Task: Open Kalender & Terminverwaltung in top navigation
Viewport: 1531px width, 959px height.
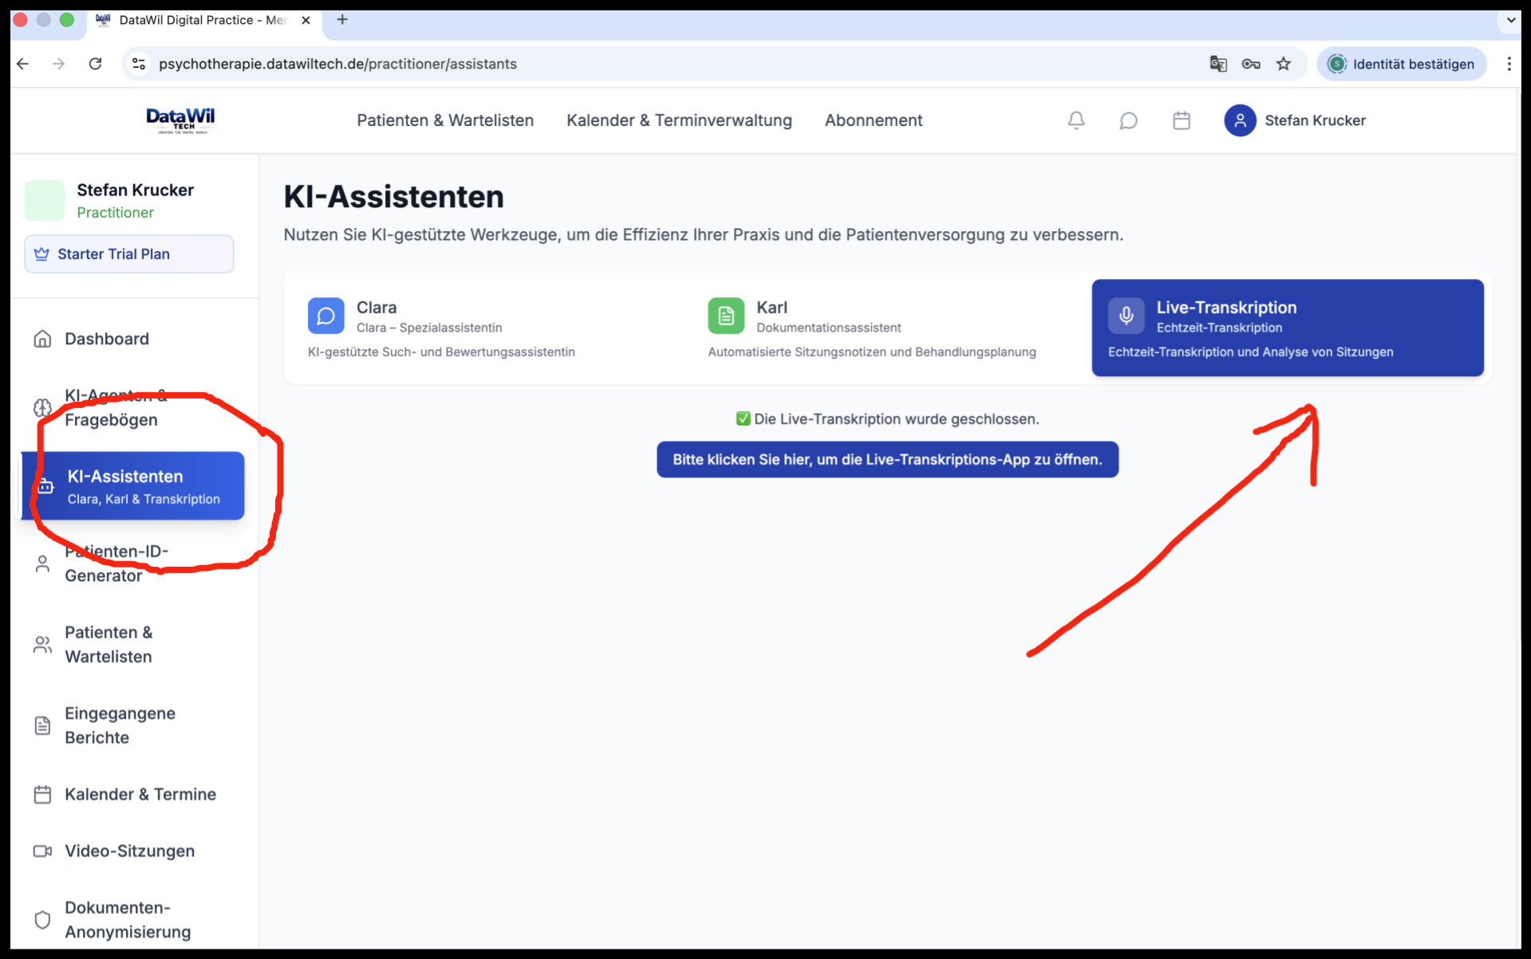Action: [x=679, y=120]
